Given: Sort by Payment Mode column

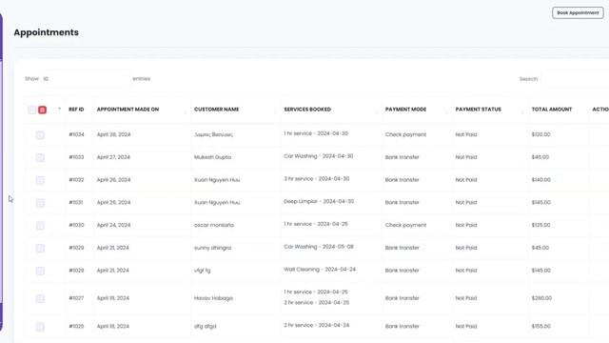Looking at the screenshot, I should (x=405, y=110).
